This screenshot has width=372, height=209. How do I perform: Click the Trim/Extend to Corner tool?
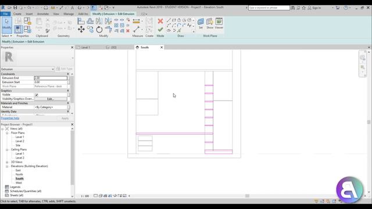point(108,30)
